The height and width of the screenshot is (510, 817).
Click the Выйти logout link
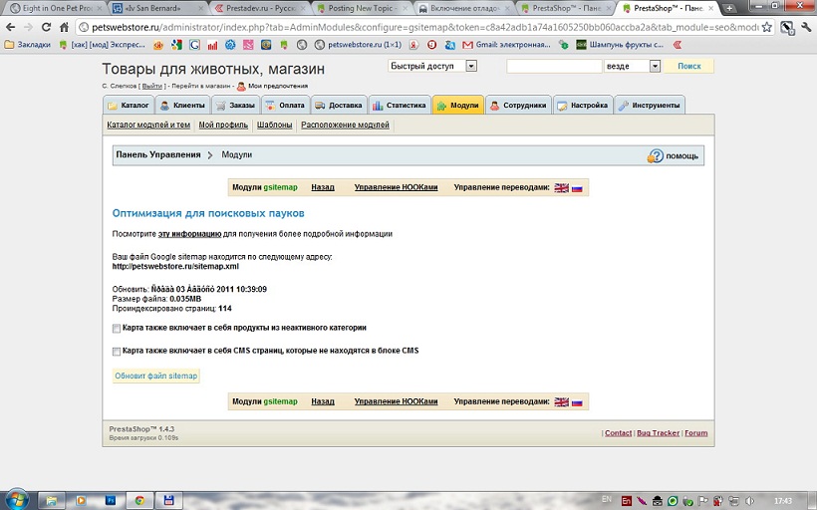pyautogui.click(x=152, y=86)
